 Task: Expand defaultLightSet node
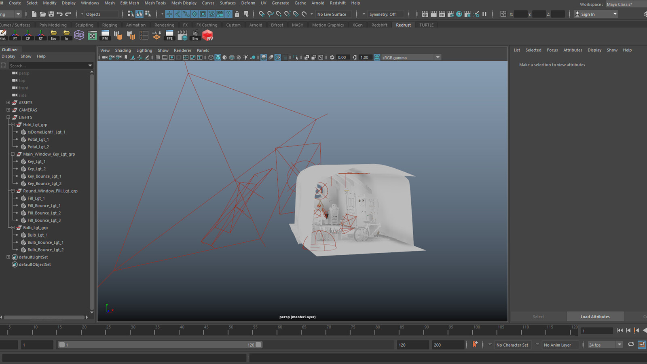8,257
